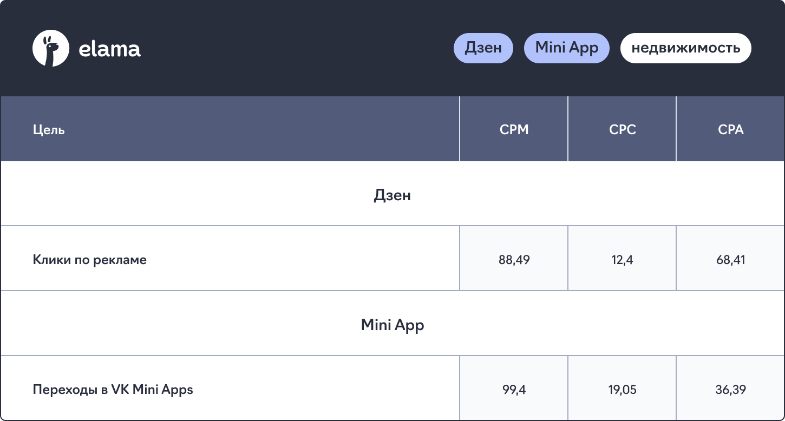Click the CPM value 99,4
The height and width of the screenshot is (421, 785).
(514, 390)
